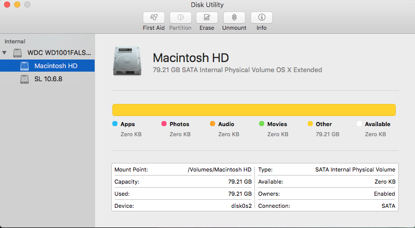The image size is (415, 228).
Task: Click the SL 10.6.8 volume icon
Action: coord(25,79)
